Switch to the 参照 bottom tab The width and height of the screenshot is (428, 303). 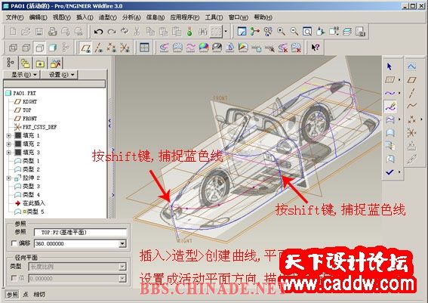[x=13, y=295]
